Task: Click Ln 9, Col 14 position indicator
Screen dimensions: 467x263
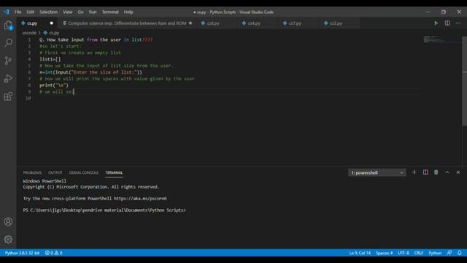Action: tap(360, 253)
